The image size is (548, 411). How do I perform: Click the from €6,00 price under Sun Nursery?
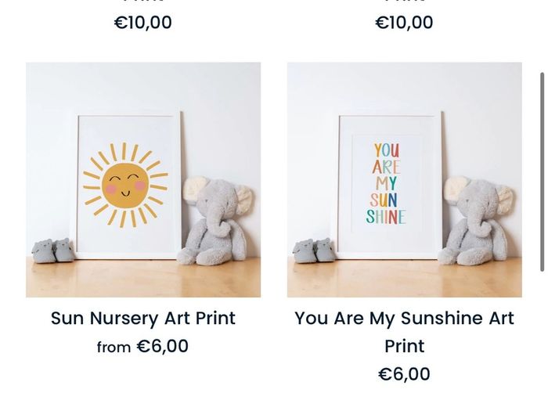142,346
